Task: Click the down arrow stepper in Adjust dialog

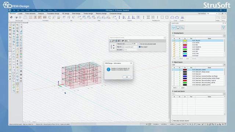Action: click(x=113, y=48)
